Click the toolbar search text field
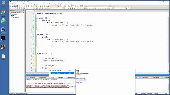170x95 pixels. tap(120, 8)
